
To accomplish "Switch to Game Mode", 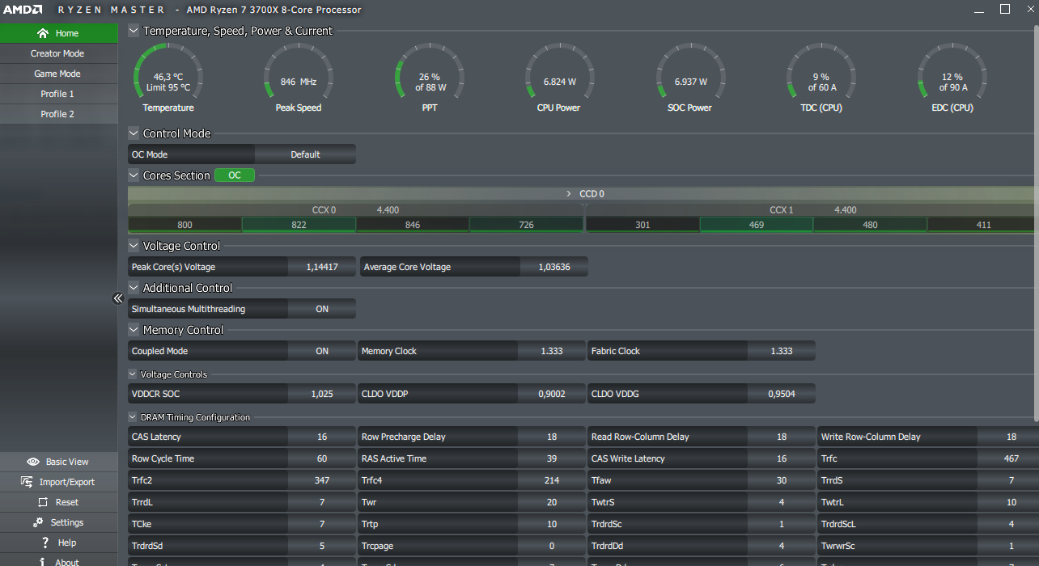I will pos(59,74).
